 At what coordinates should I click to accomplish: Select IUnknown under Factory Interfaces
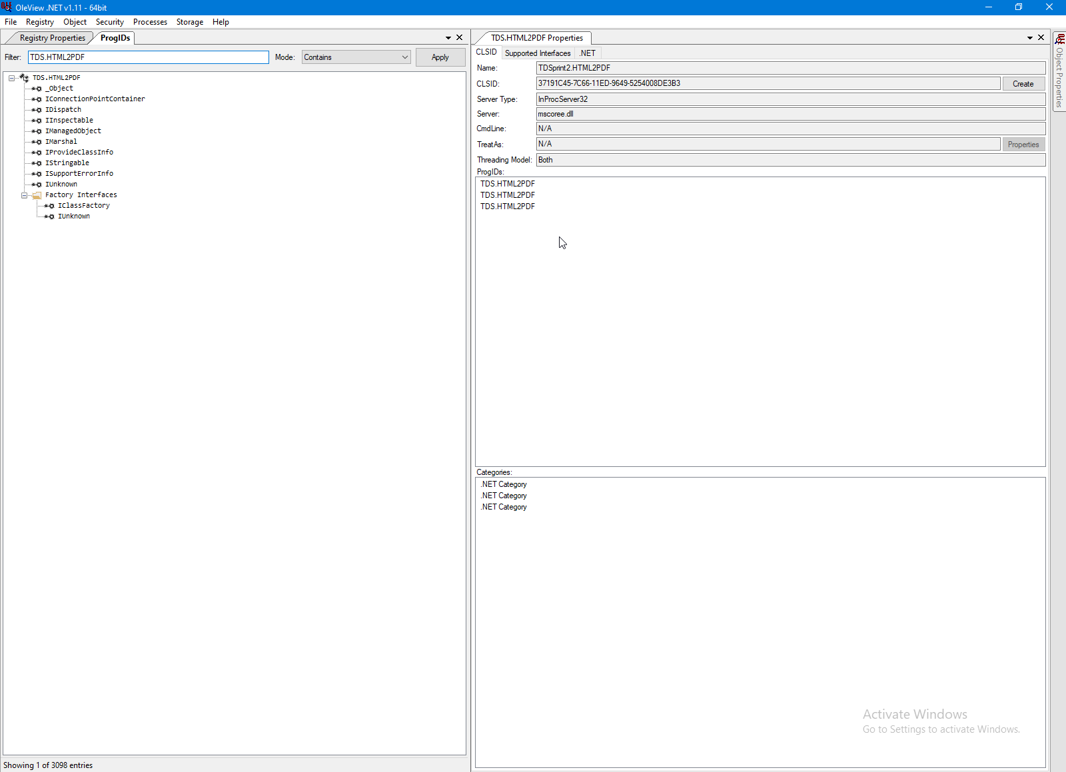pos(74,216)
